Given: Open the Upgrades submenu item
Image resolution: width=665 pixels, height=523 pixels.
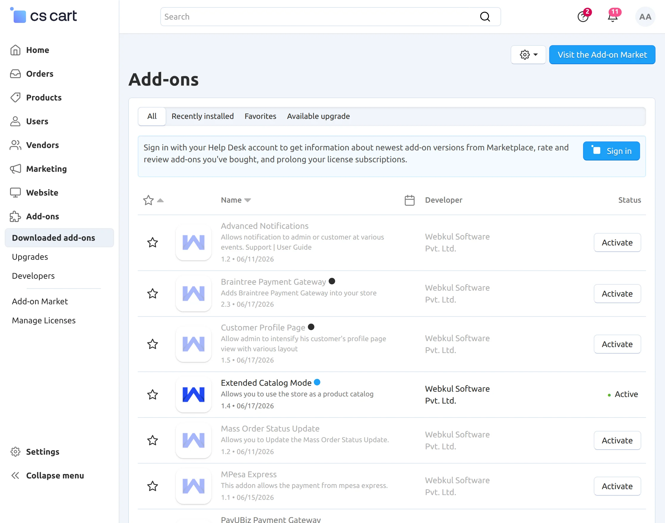Looking at the screenshot, I should 30,257.
